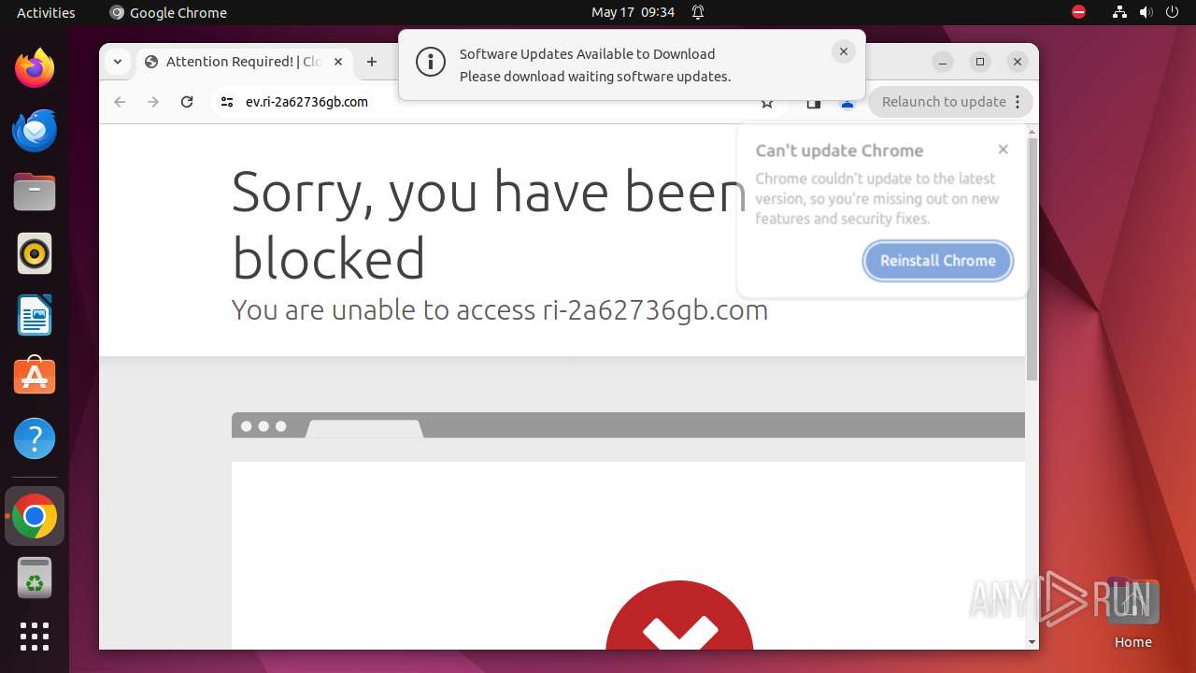Click the Google Chrome dock icon
Image resolution: width=1196 pixels, height=673 pixels.
(35, 516)
